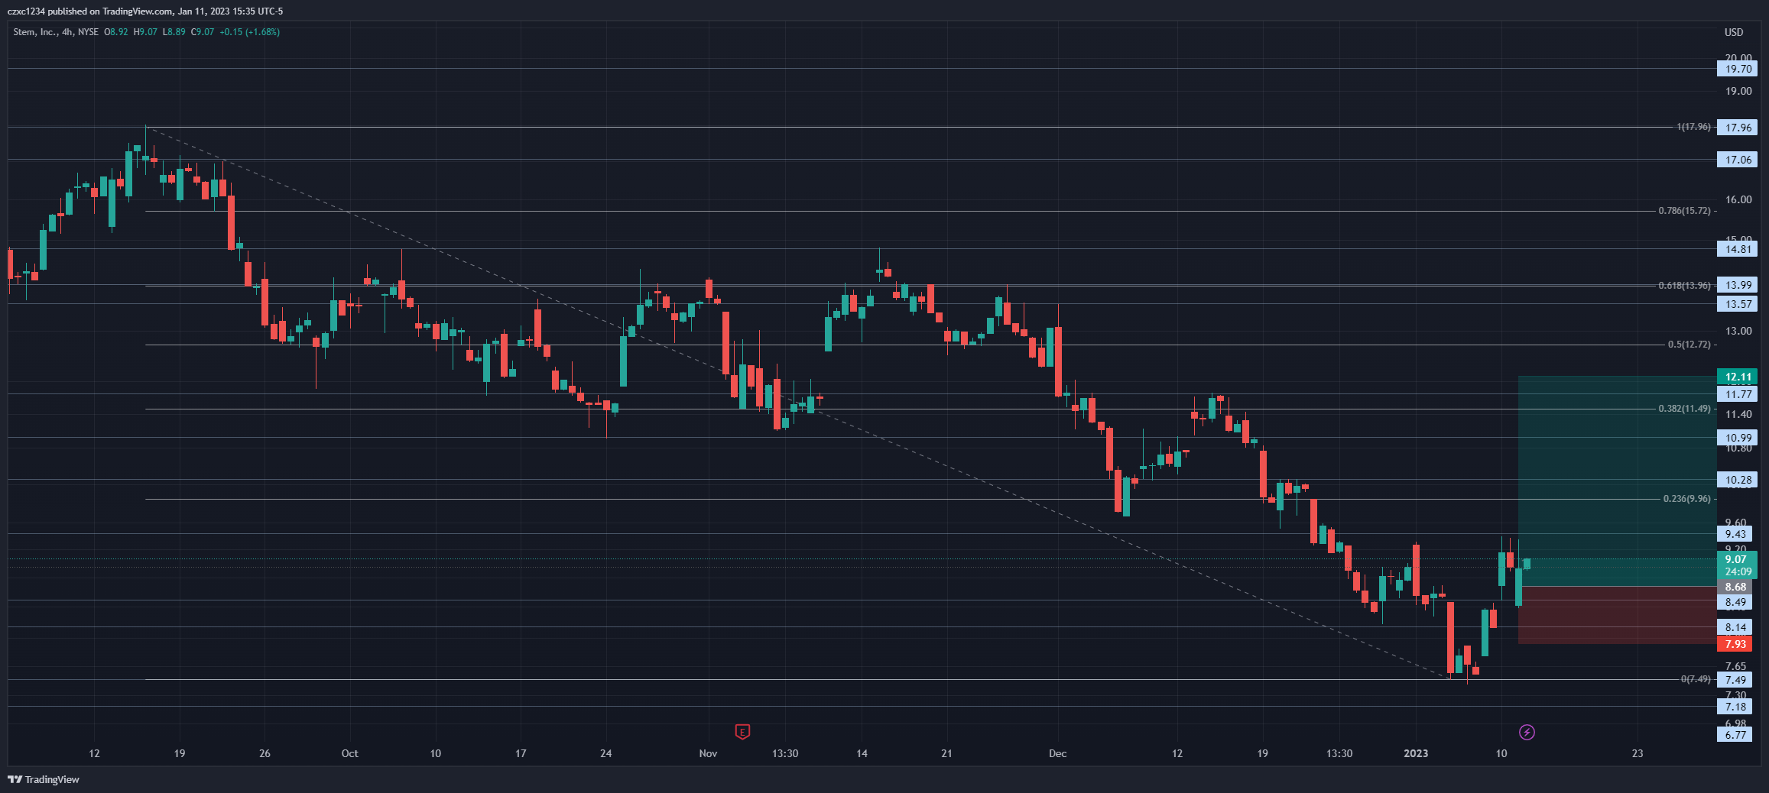Click the +0.15 (+1.68%) change value
Screen dimensions: 1769x793
249,32
